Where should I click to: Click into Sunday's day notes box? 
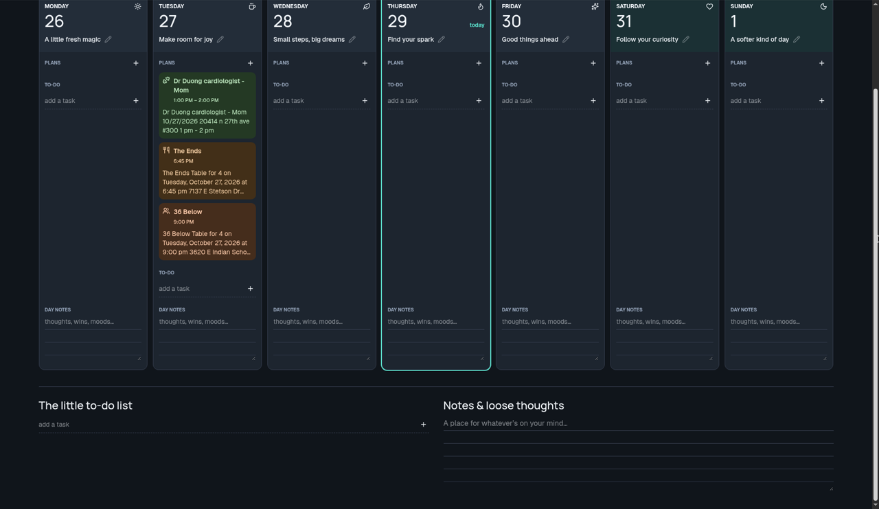779,338
